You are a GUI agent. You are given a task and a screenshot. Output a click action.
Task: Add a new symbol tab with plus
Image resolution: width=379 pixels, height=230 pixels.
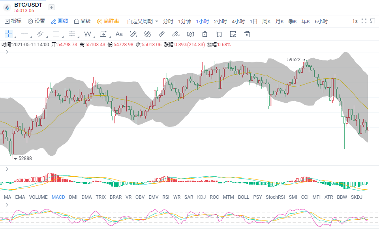tap(51, 8)
